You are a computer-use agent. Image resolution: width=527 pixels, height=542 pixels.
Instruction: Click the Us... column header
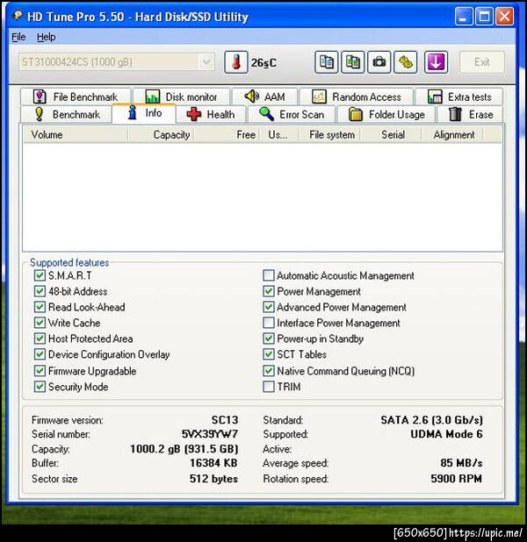[279, 134]
